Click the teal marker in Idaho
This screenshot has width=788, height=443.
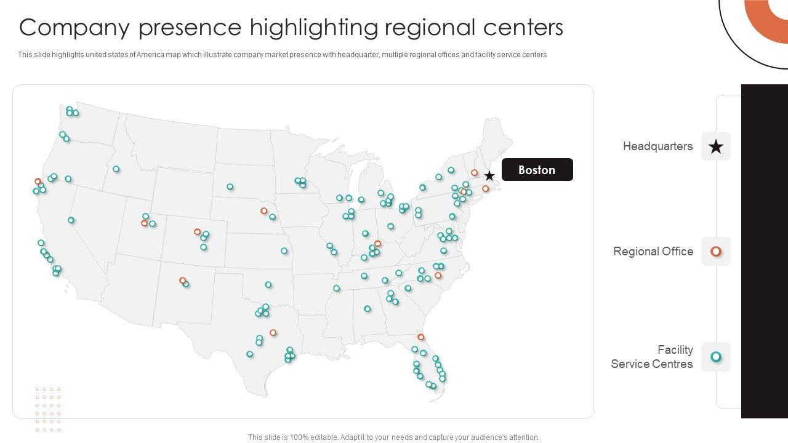(116, 169)
